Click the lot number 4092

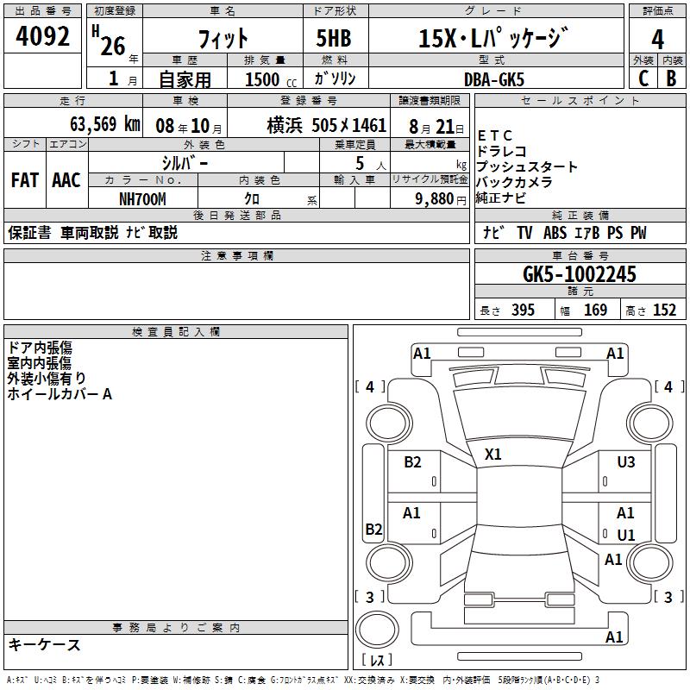pyautogui.click(x=42, y=36)
